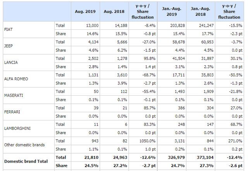
Task: Click the Other domestic brands cell
Action: 29,145
